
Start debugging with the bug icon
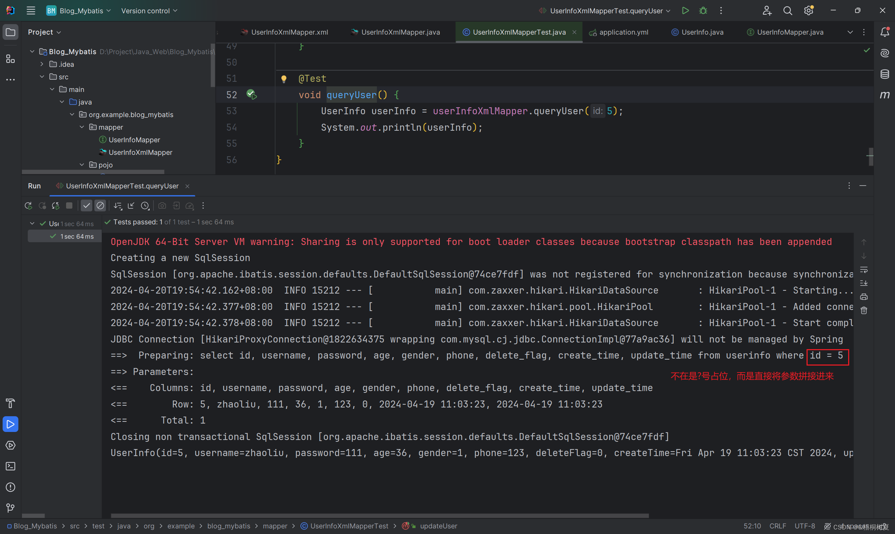703,11
